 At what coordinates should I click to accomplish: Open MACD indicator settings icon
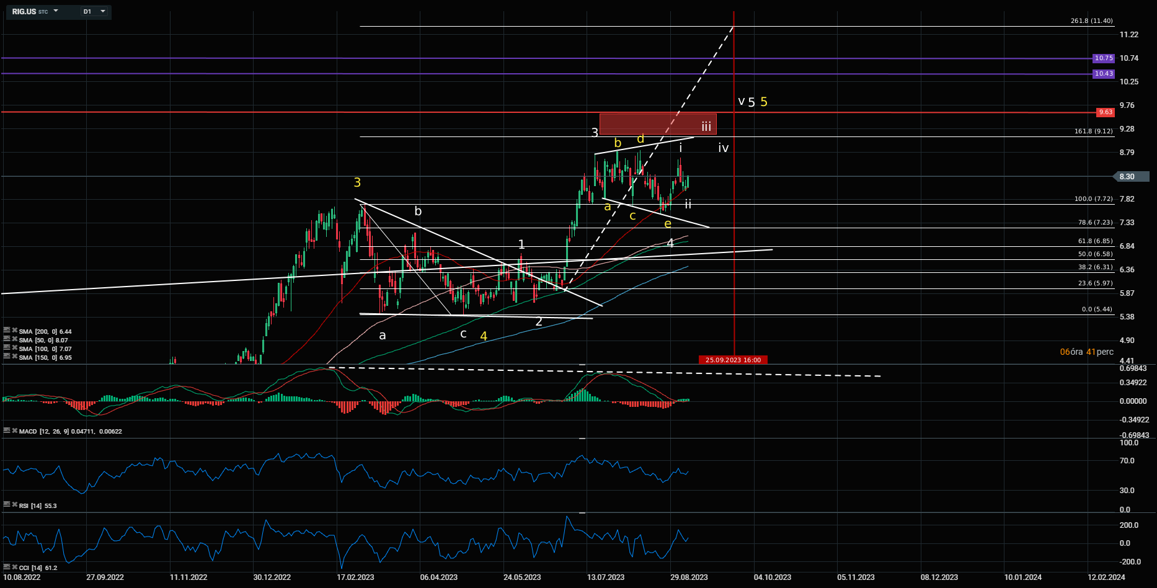6,430
